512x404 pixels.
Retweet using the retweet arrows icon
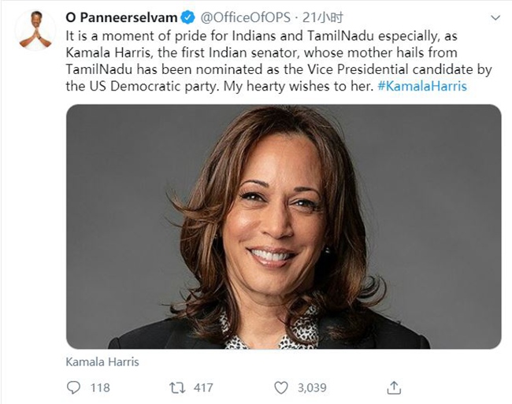click(x=177, y=387)
